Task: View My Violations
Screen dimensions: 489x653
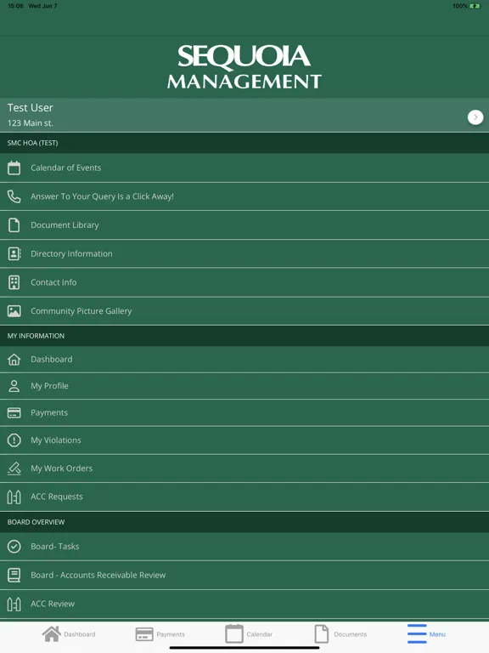Action: tap(244, 440)
